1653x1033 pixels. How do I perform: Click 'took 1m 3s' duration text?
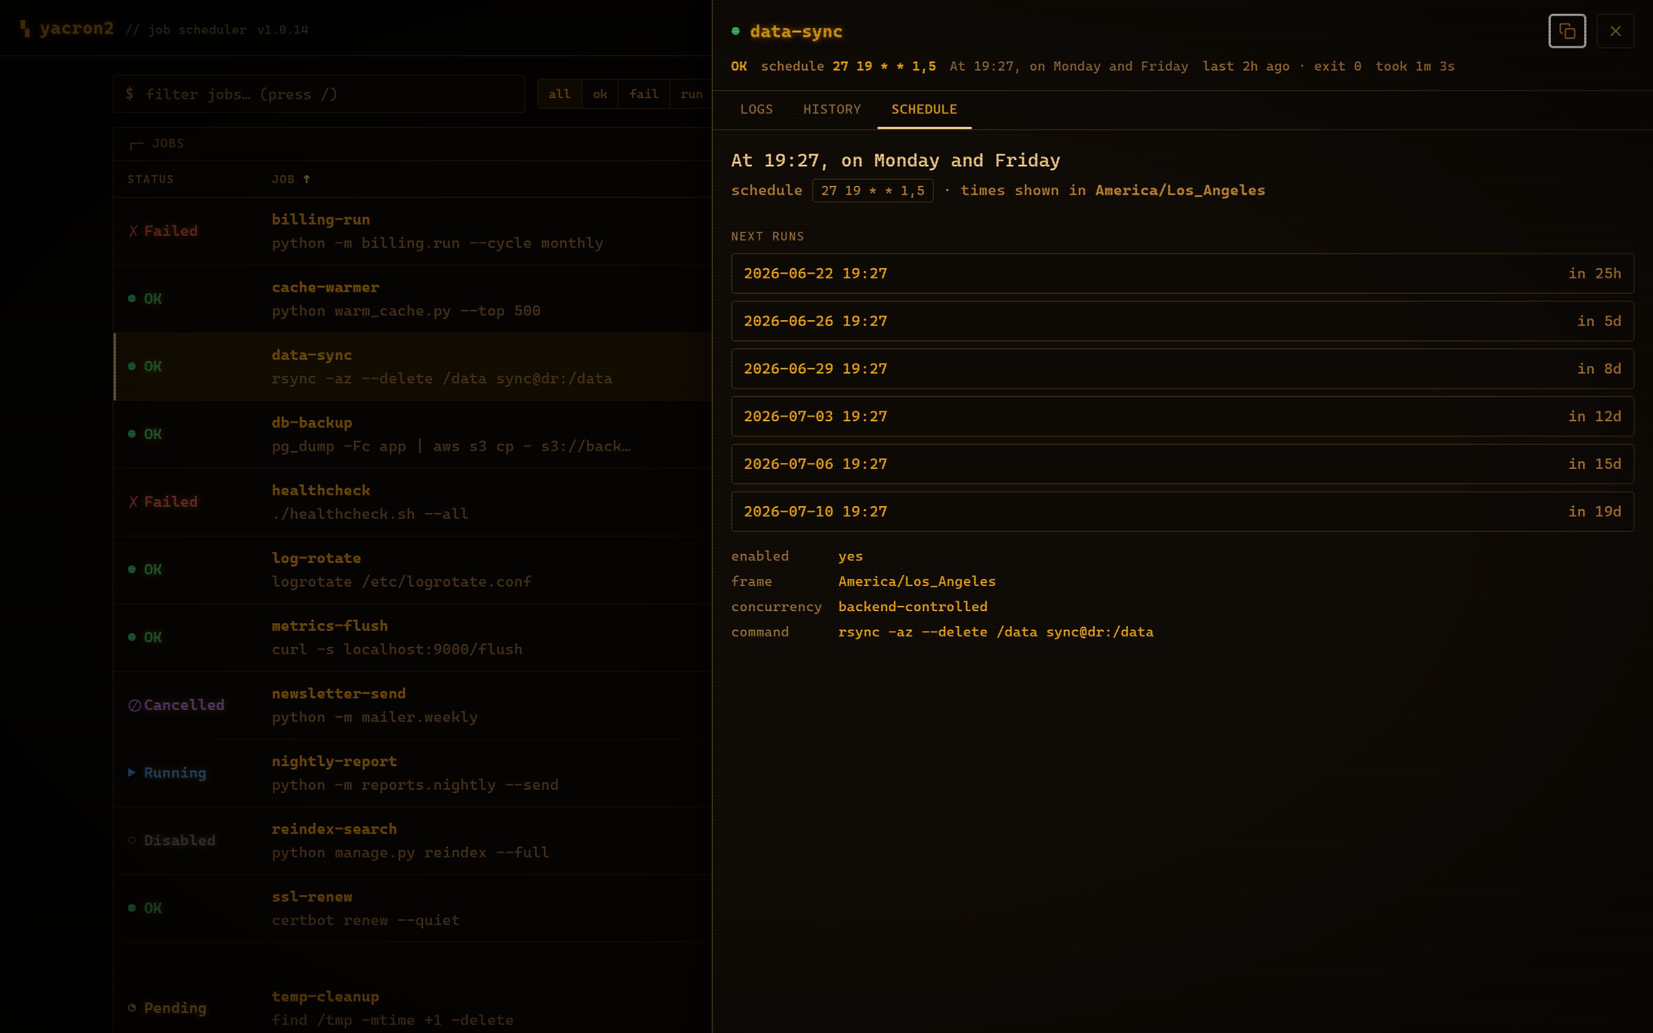click(x=1415, y=66)
